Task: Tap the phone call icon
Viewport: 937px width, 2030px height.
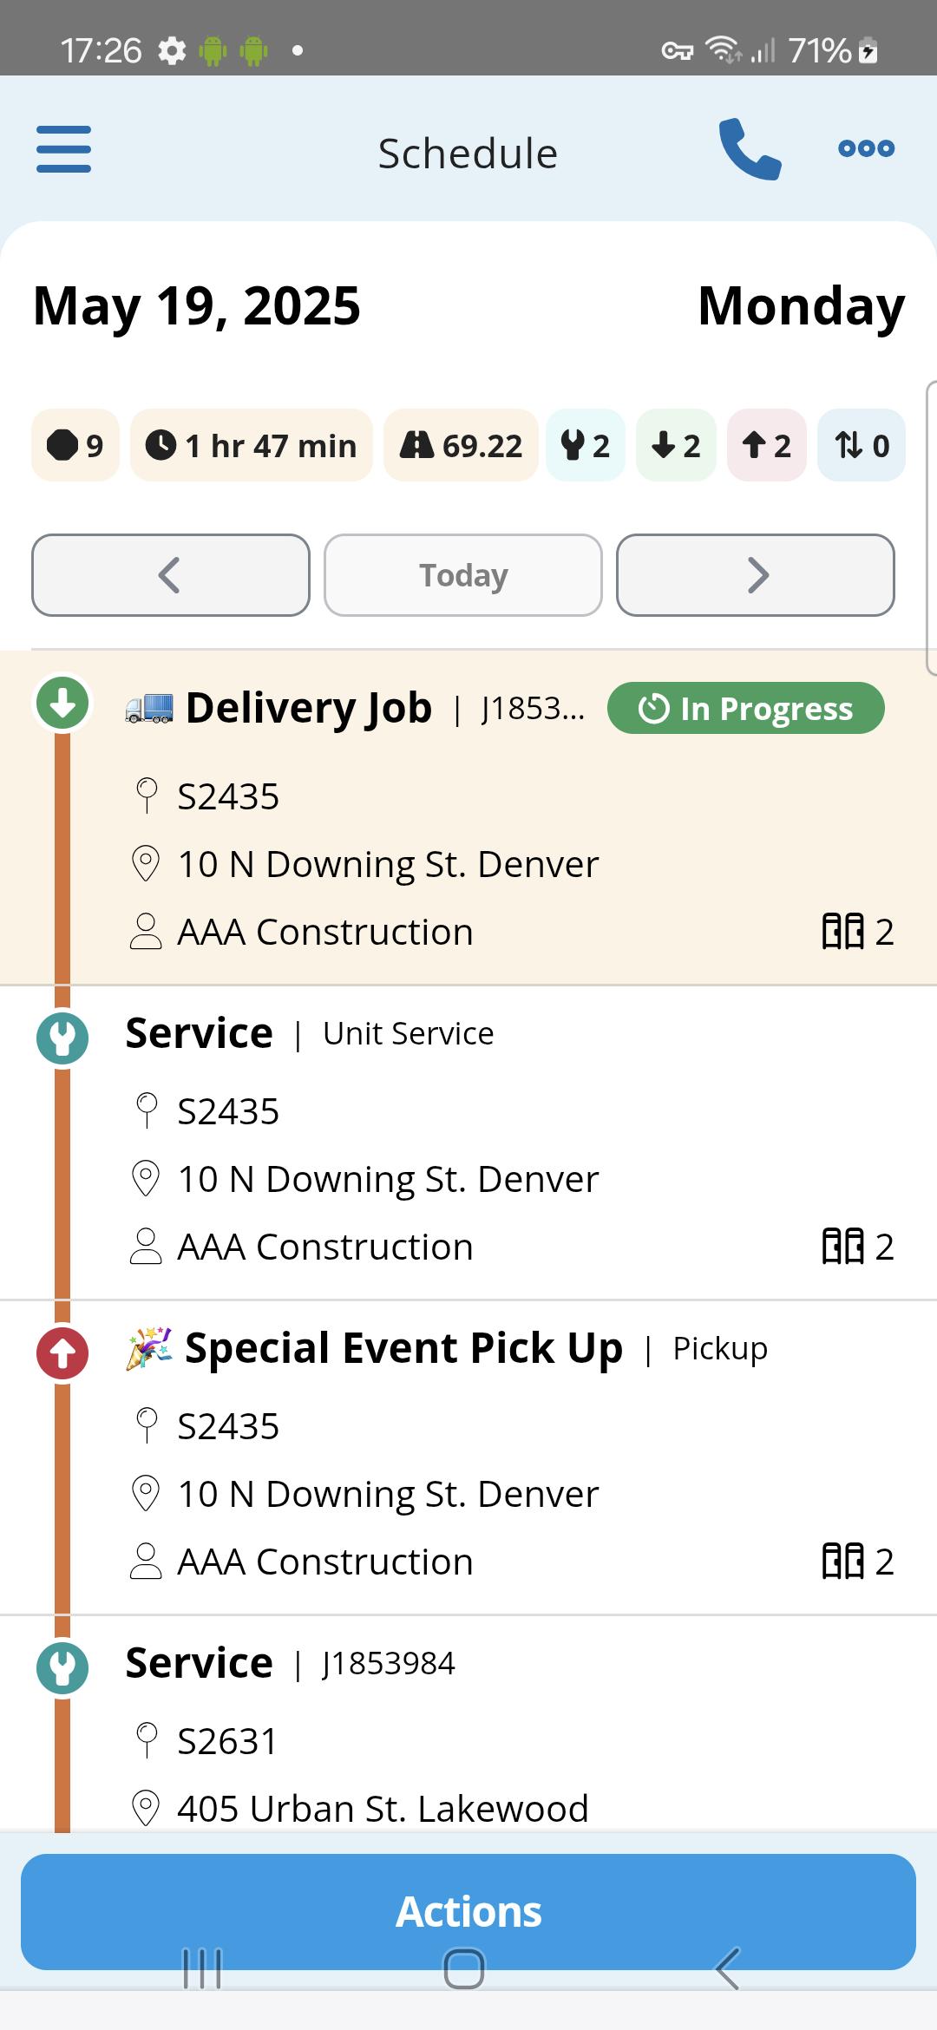Action: [x=750, y=149]
